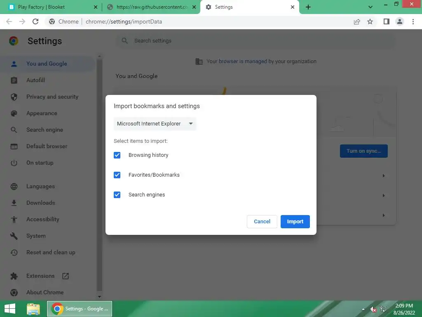This screenshot has width=422, height=317.
Task: Expand the third settings row arrow below sync
Action: click(x=384, y=215)
